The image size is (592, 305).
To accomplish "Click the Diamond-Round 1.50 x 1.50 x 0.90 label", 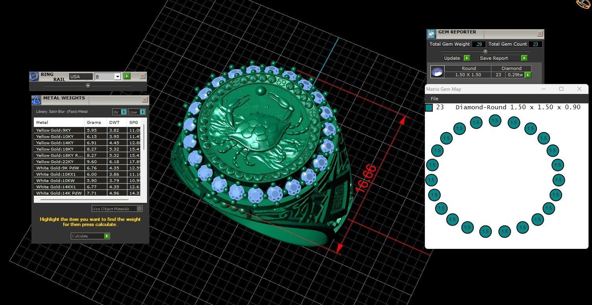I will 518,107.
